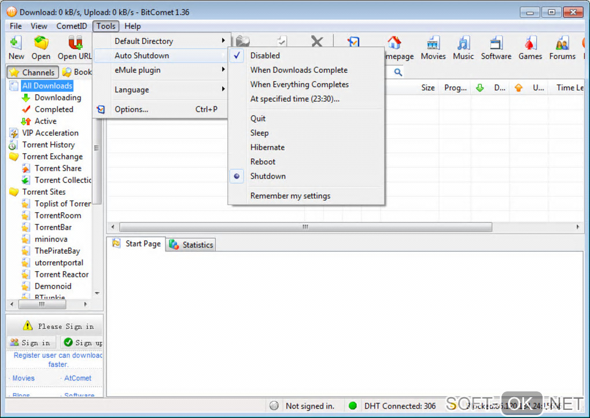The image size is (590, 418).
Task: Select All Downloads in the tree
Action: pos(47,86)
